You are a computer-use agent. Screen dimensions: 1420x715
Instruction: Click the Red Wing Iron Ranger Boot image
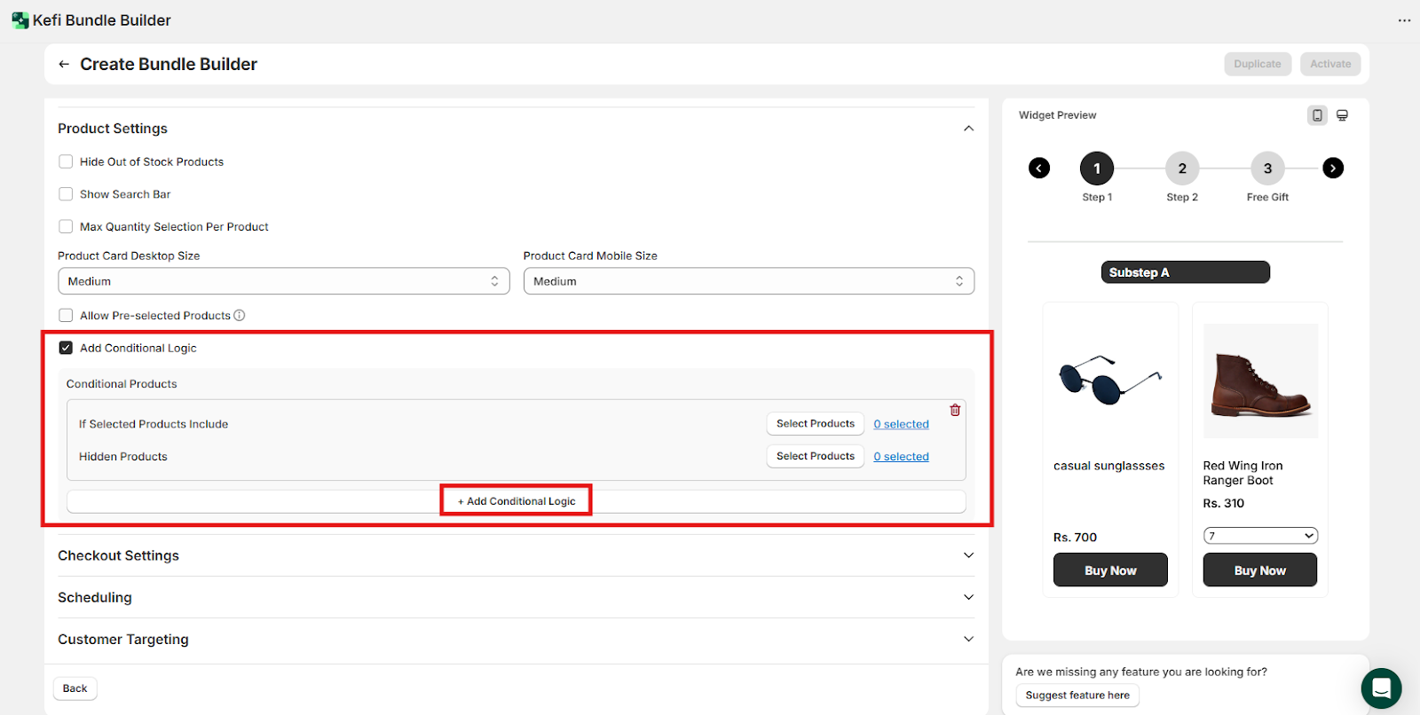coord(1259,381)
